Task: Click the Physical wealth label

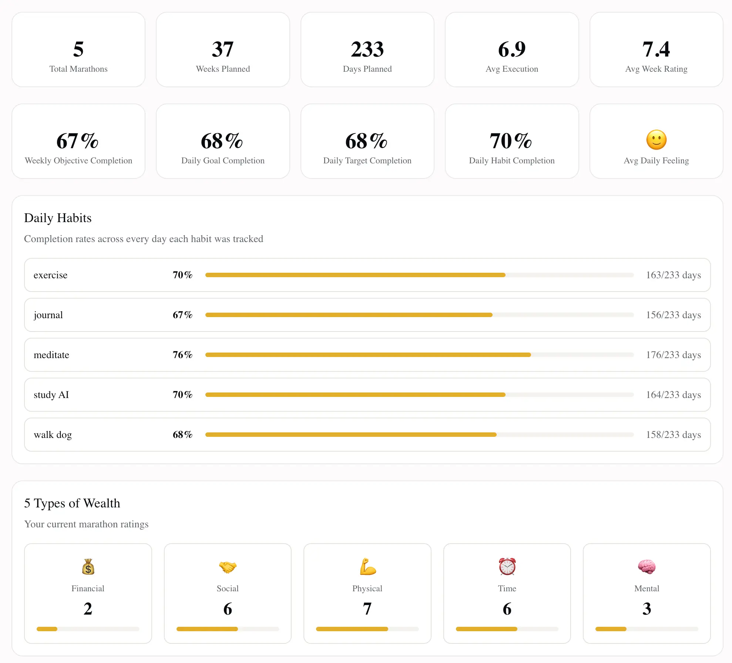Action: coord(367,589)
